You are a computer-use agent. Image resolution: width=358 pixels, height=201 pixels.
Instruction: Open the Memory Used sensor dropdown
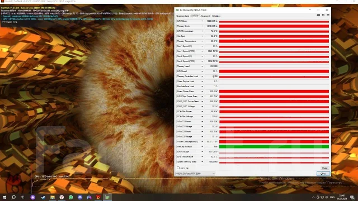202,66
